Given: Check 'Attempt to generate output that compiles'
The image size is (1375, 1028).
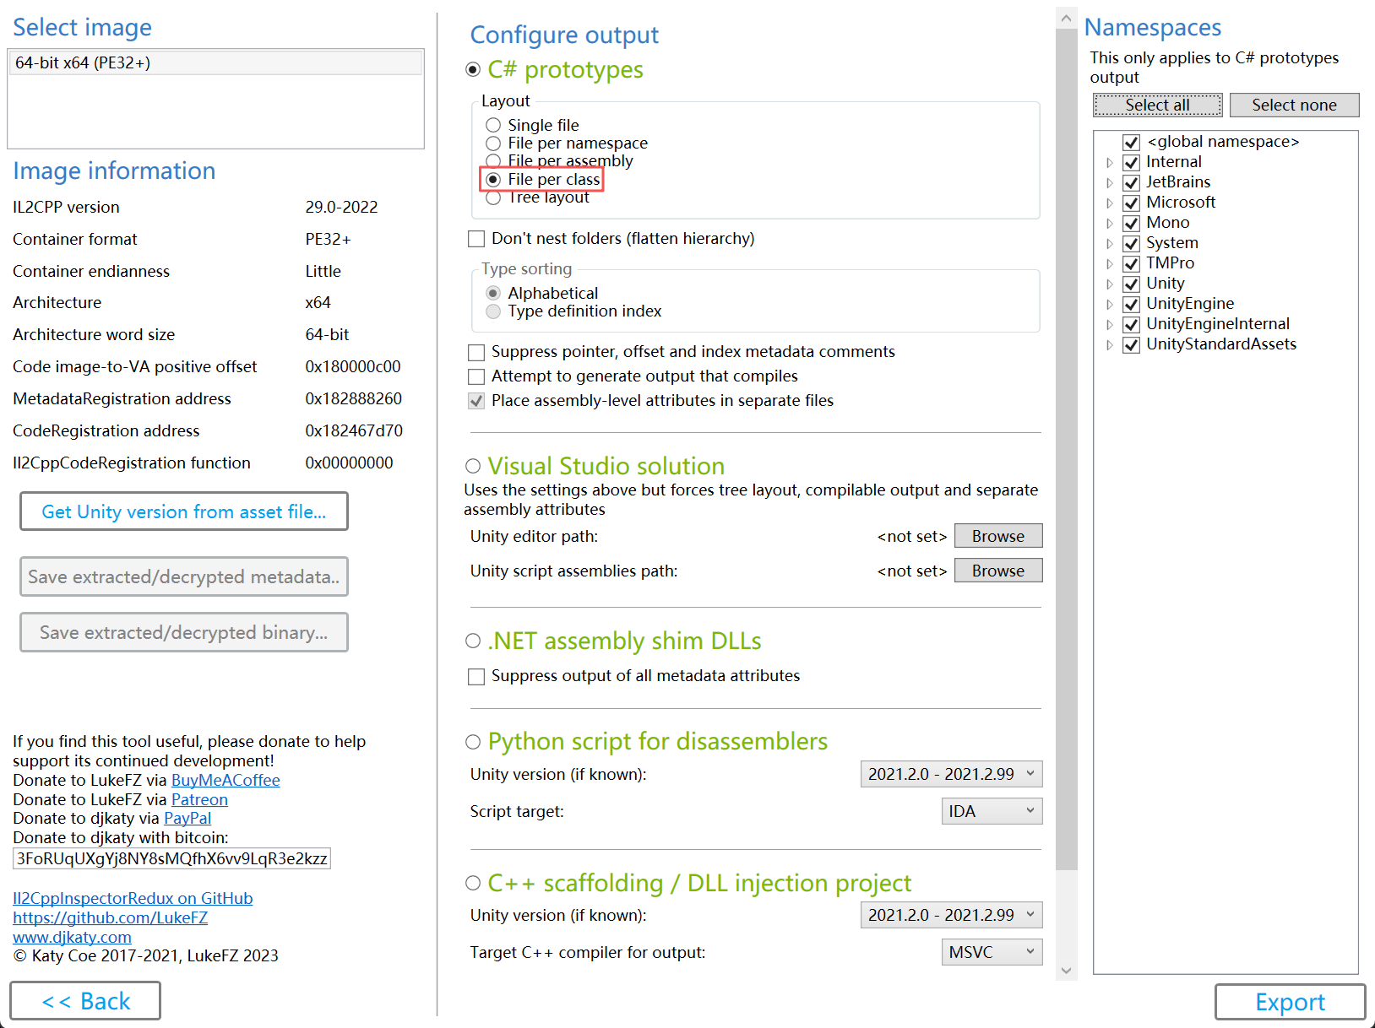Looking at the screenshot, I should pos(476,376).
